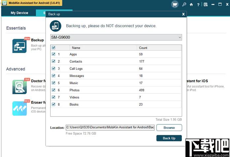Viewport: 230px width, 157px height.
Task: Launch Doctor for Android recovery icon
Action: click(x=19, y=87)
